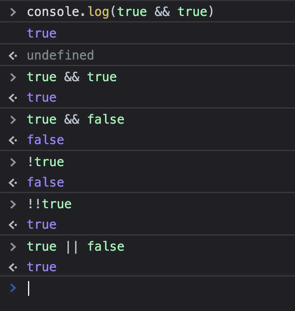
Task: Click the '!true' command text
Action: click(46, 162)
